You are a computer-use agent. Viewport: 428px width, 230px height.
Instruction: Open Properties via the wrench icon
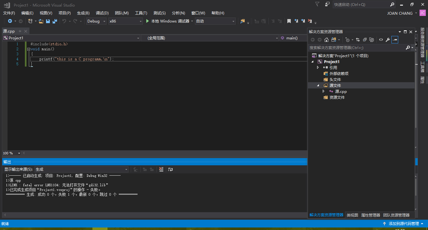388,40
